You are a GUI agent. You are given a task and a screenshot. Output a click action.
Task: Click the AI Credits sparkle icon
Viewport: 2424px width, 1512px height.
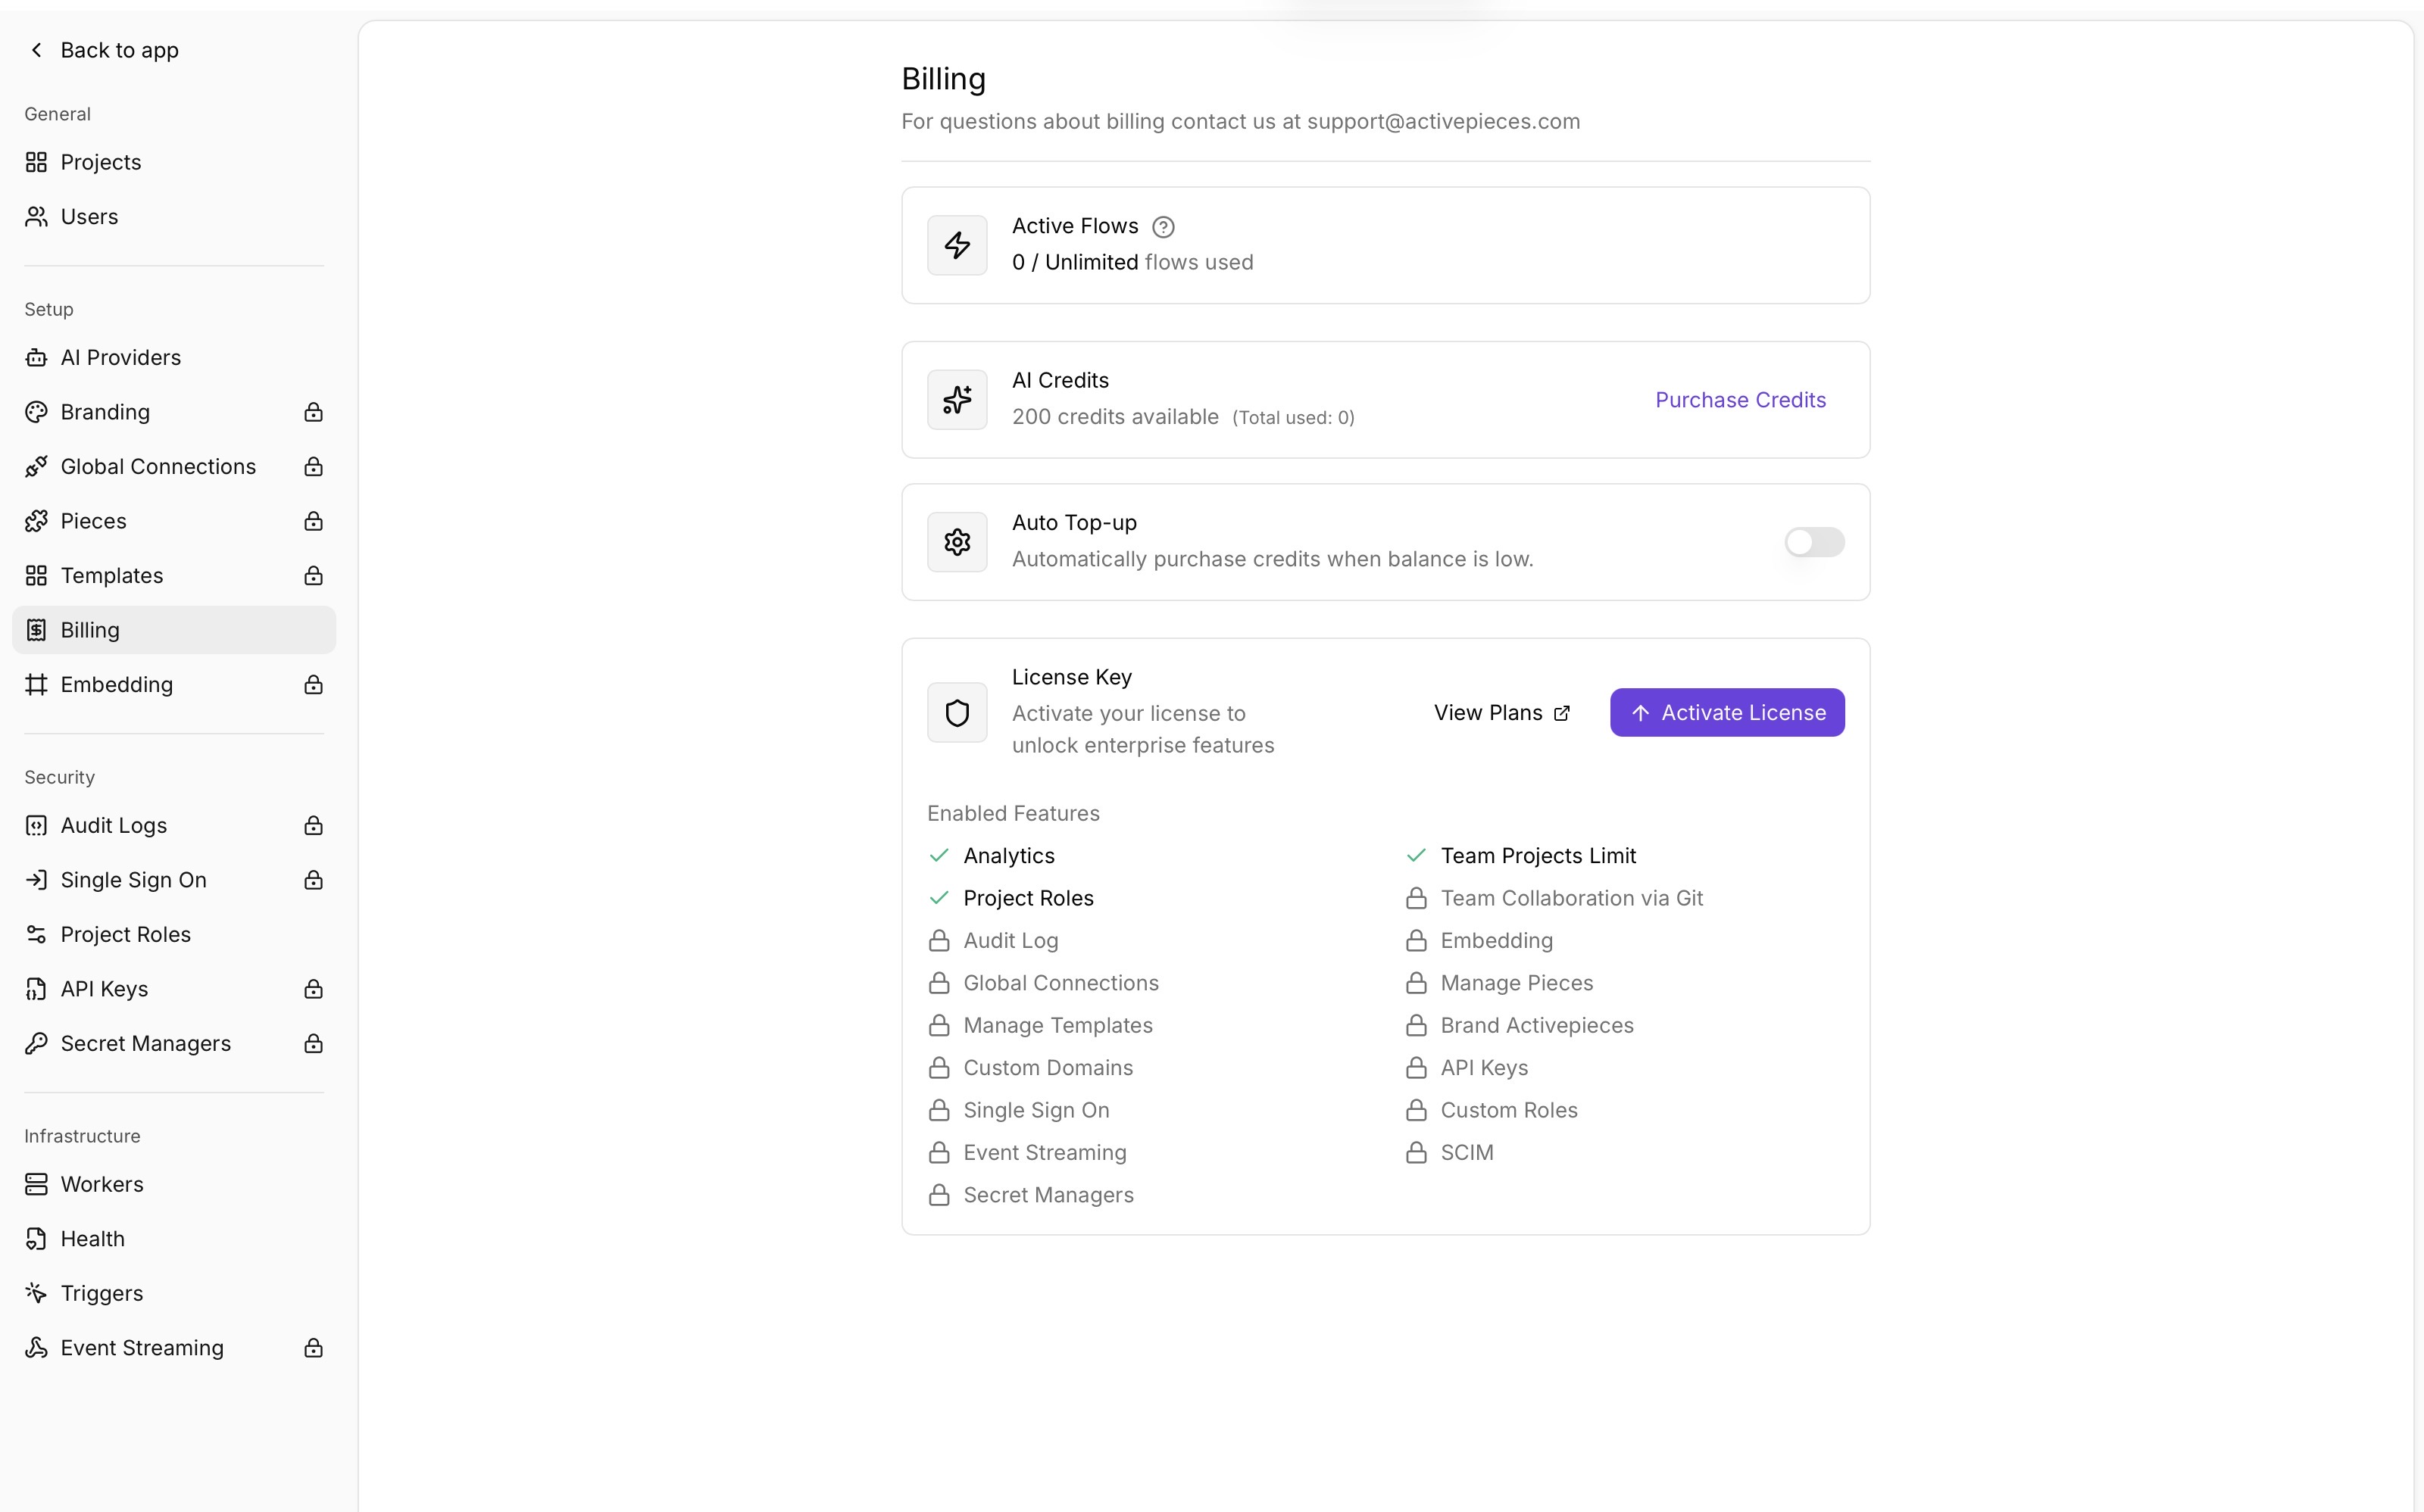pyautogui.click(x=957, y=400)
